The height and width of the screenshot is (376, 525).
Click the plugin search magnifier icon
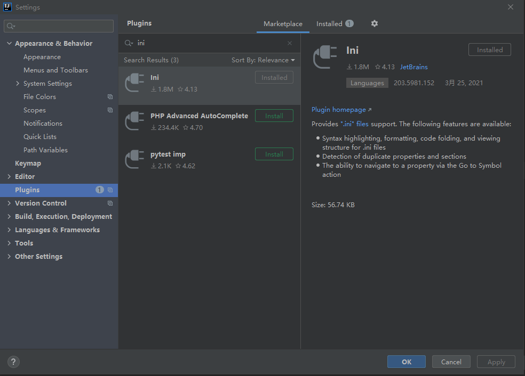(x=129, y=43)
